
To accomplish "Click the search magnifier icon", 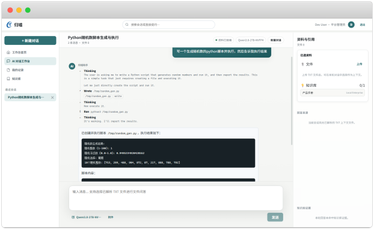I will pos(127,25).
